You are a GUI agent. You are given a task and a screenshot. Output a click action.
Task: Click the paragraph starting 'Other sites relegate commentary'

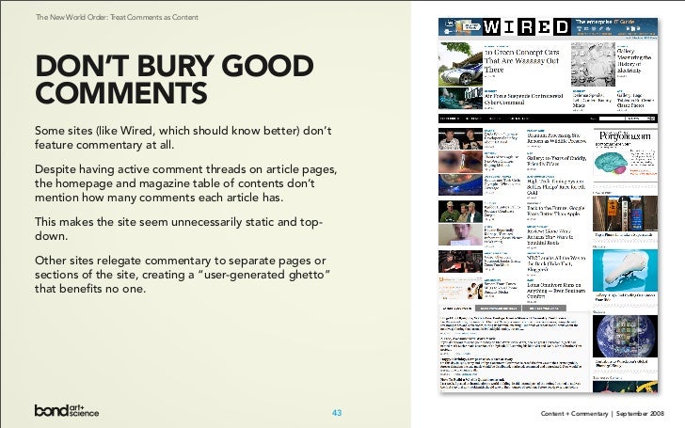pos(183,275)
